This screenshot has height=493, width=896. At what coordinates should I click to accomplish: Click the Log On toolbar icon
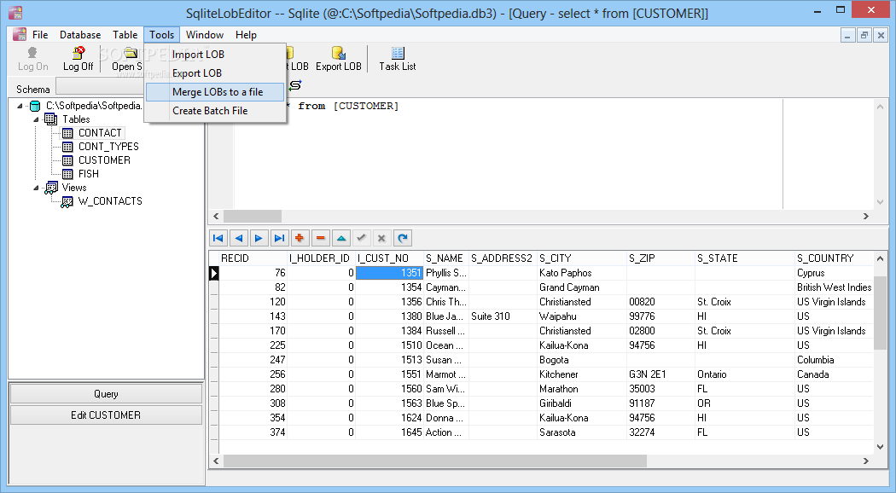(32, 53)
